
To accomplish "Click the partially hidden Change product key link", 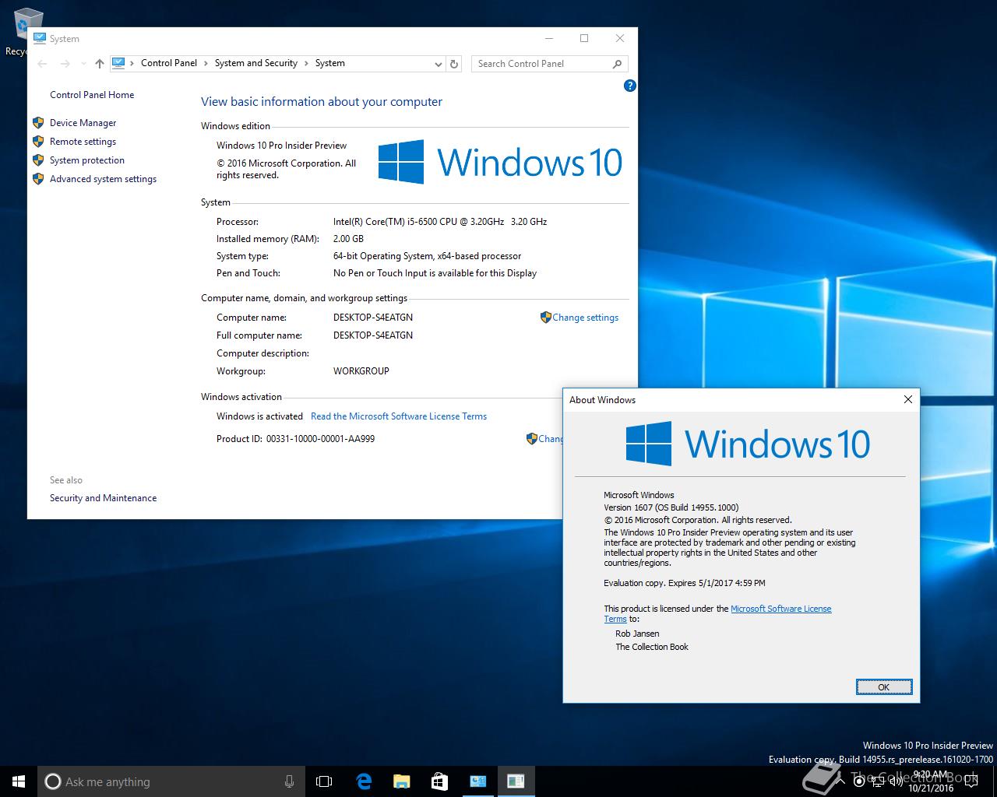I will 550,439.
